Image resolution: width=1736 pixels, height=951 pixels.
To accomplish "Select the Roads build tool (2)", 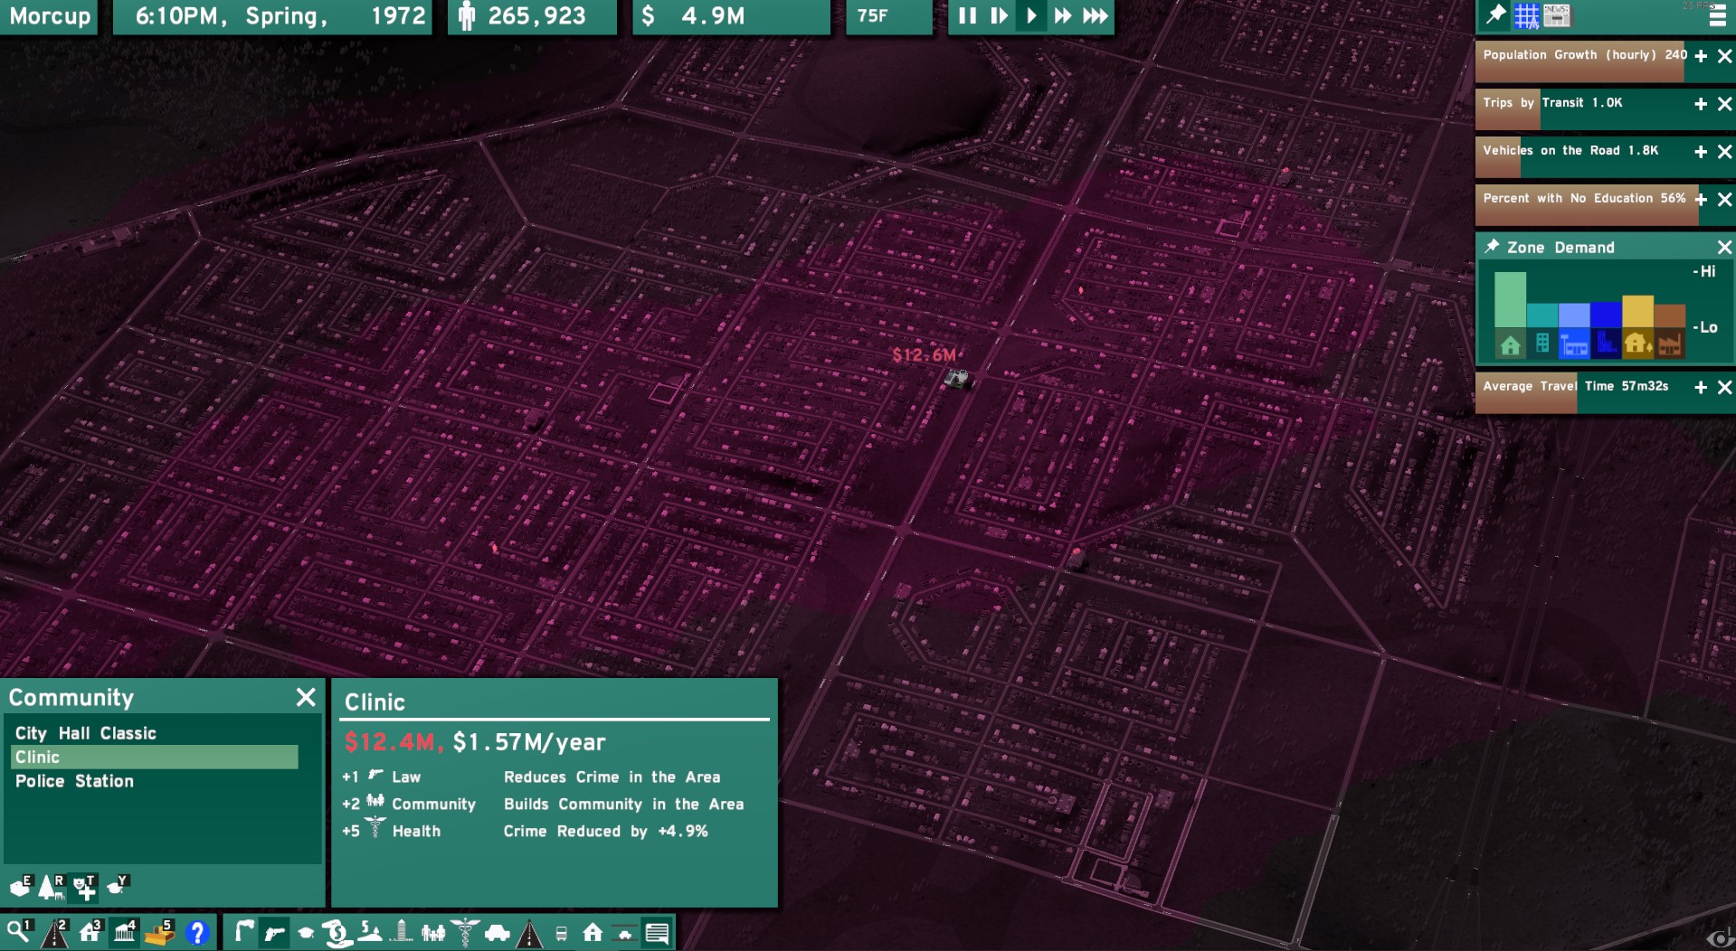I will [54, 931].
